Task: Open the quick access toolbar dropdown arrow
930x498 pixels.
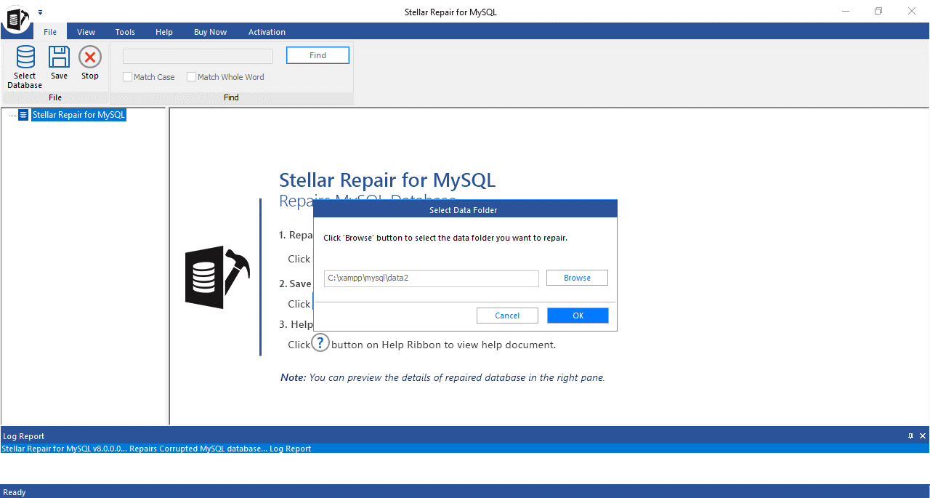Action: (40, 12)
